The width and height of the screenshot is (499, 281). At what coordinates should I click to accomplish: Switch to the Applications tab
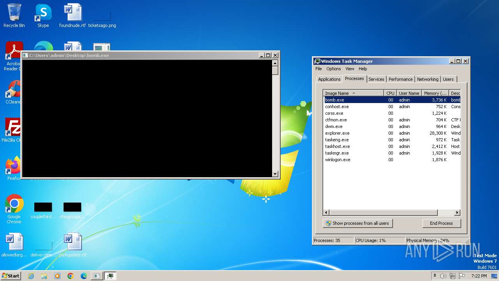329,79
